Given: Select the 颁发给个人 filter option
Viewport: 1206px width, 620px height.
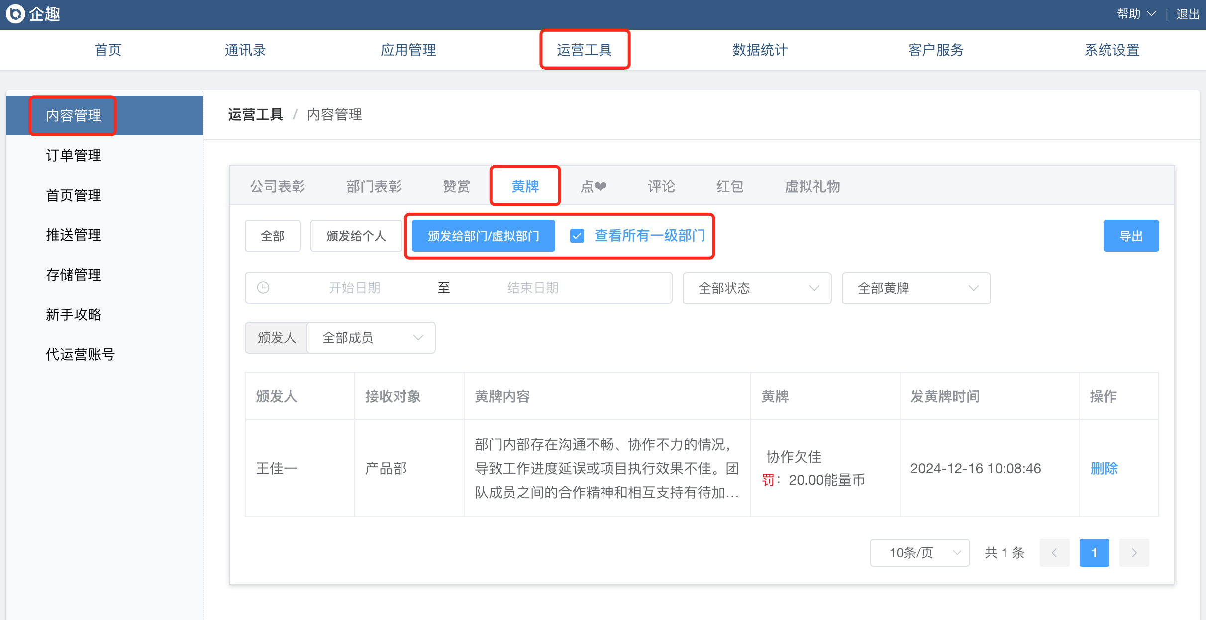Looking at the screenshot, I should [356, 236].
